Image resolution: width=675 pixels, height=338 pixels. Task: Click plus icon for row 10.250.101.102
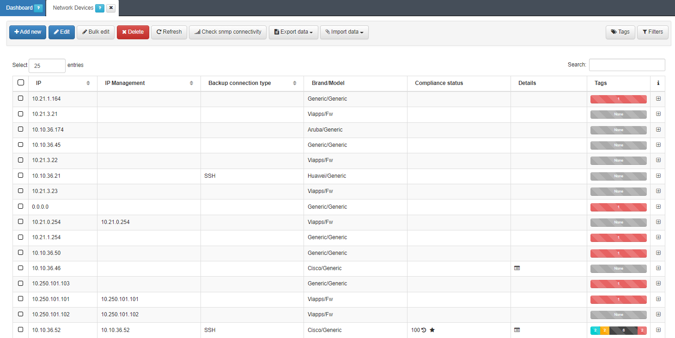(x=658, y=314)
